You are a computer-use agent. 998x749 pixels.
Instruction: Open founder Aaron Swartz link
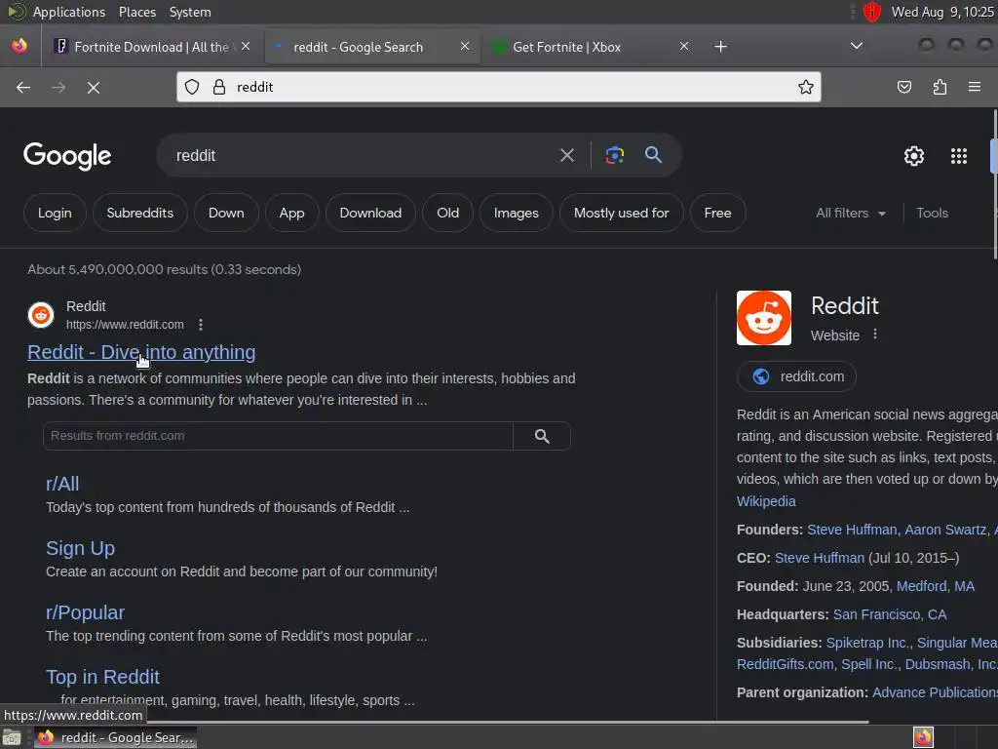point(945,530)
